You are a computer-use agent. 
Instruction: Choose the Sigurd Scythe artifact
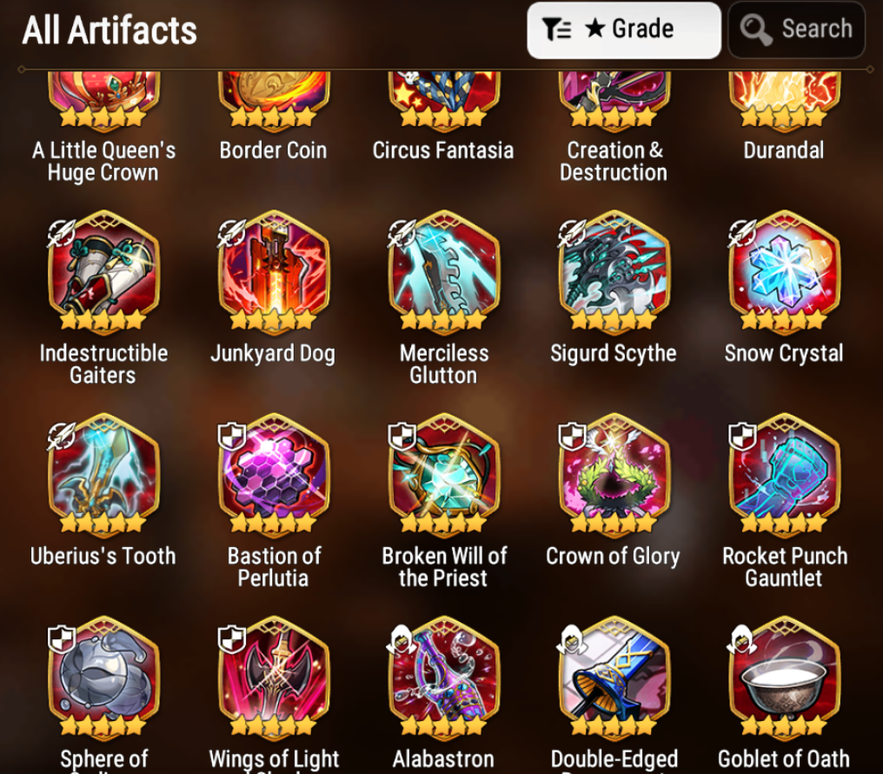[614, 270]
